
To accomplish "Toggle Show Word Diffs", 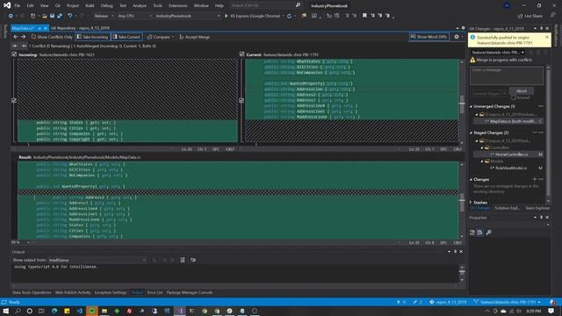I will tap(429, 37).
